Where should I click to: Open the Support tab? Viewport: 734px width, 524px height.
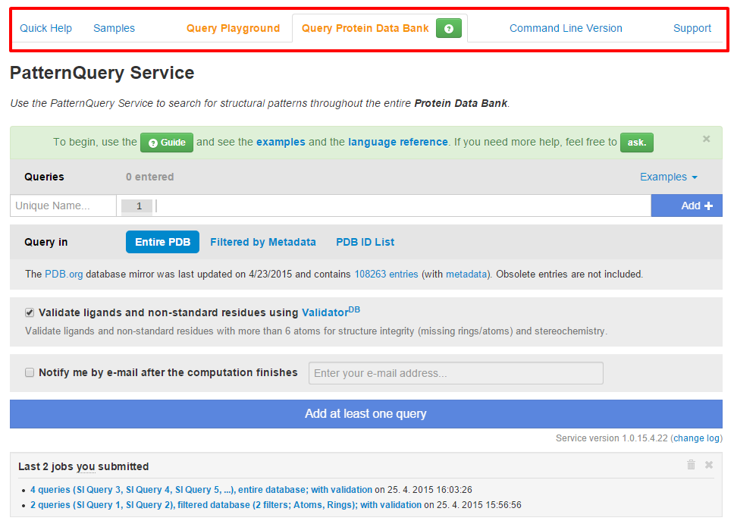692,28
